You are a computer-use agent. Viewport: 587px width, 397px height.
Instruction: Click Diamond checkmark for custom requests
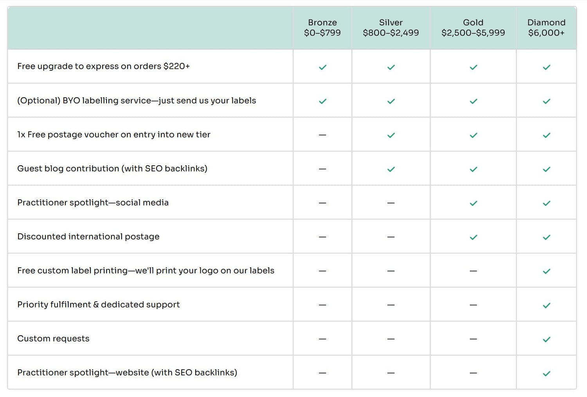click(x=546, y=339)
